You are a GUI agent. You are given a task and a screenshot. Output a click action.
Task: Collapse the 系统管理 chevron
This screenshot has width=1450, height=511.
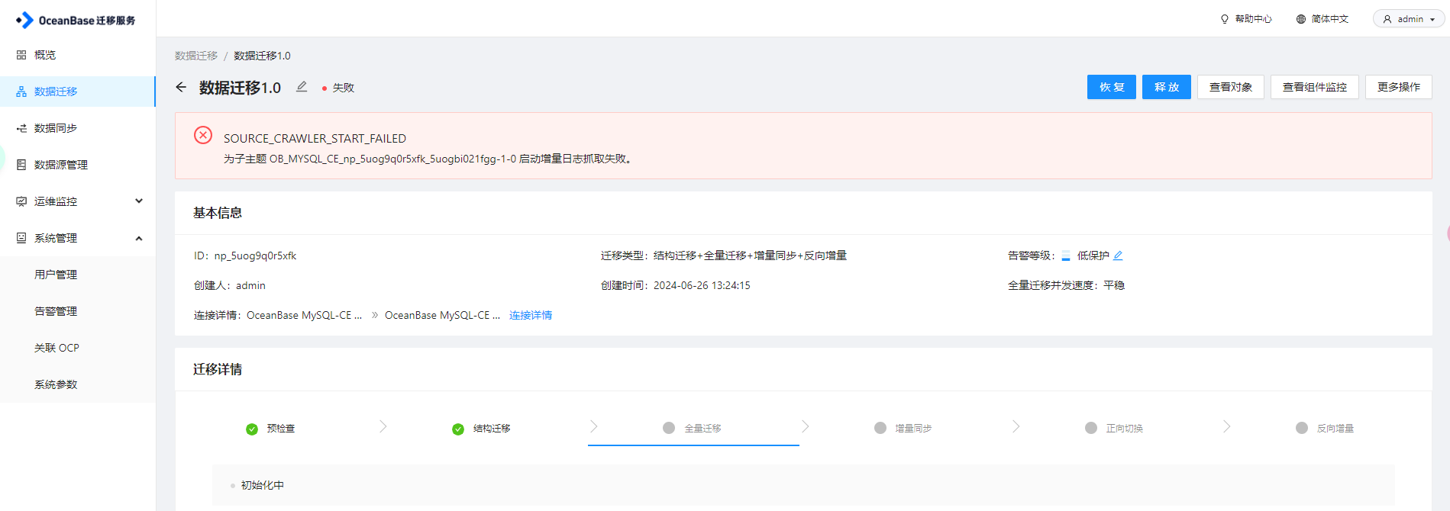(x=139, y=238)
